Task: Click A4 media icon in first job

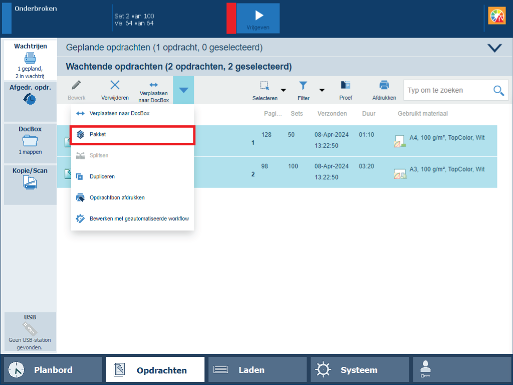Action: [400, 141]
